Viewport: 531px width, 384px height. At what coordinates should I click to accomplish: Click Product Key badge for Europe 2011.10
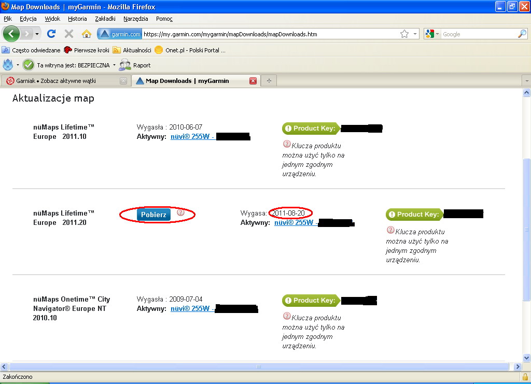[311, 128]
